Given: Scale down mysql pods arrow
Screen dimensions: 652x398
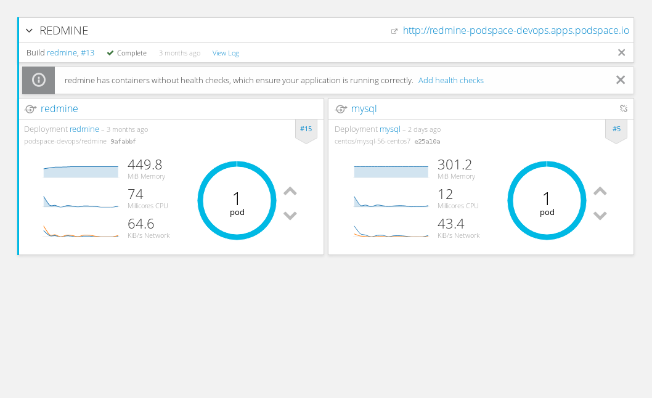Looking at the screenshot, I should pos(600,216).
